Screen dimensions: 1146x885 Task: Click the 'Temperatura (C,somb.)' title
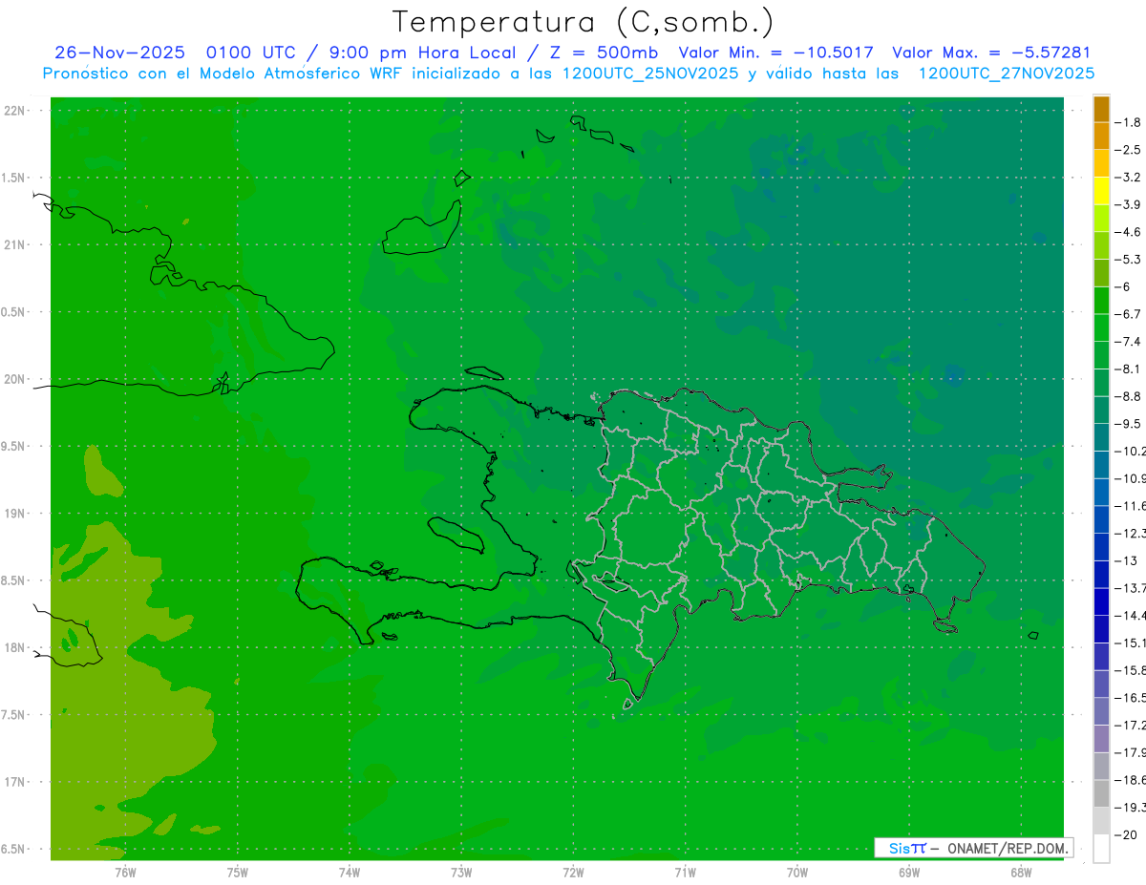[x=584, y=22]
